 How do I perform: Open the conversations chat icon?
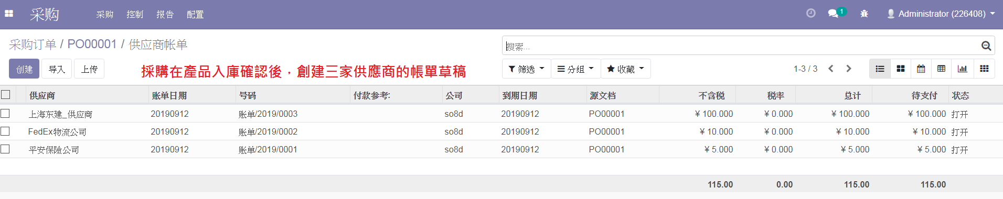(833, 14)
